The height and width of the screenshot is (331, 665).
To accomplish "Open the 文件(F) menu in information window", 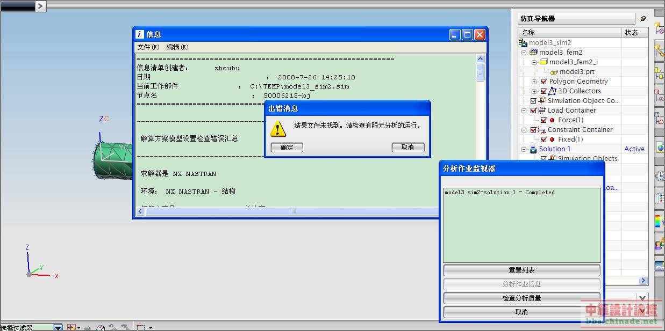I will [148, 47].
